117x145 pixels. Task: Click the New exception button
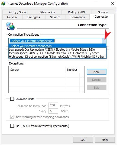(96, 72)
